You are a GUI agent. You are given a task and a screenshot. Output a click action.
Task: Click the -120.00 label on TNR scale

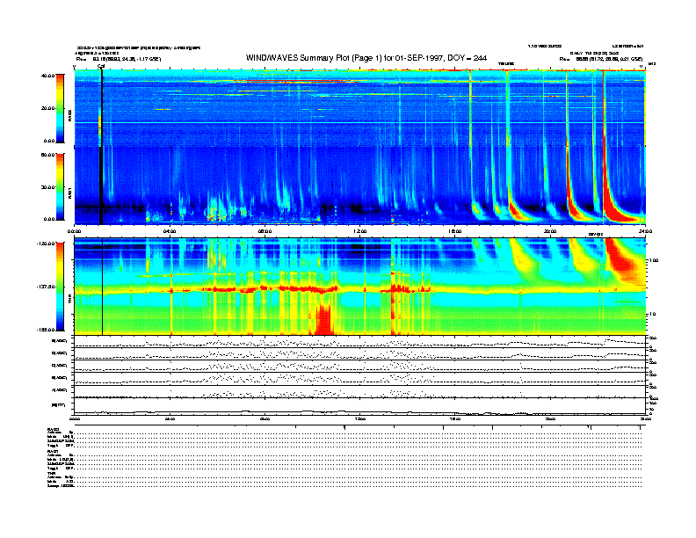(46, 244)
